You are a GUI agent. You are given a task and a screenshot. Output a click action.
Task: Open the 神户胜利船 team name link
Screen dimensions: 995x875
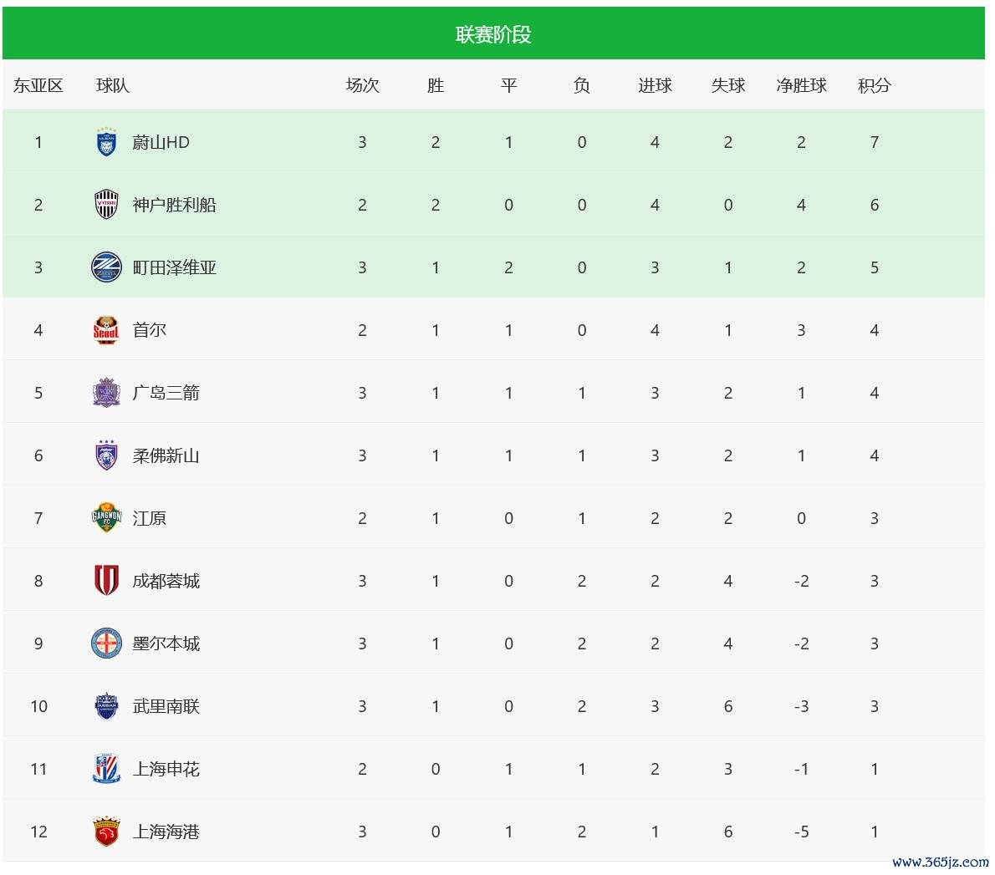coord(174,205)
